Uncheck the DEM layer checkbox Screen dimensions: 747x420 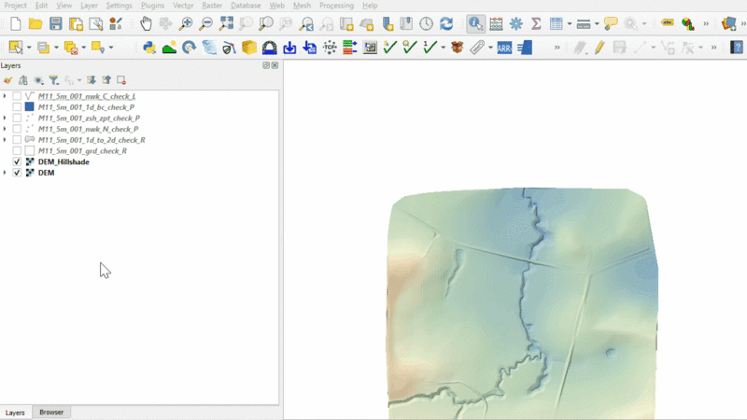(x=17, y=173)
